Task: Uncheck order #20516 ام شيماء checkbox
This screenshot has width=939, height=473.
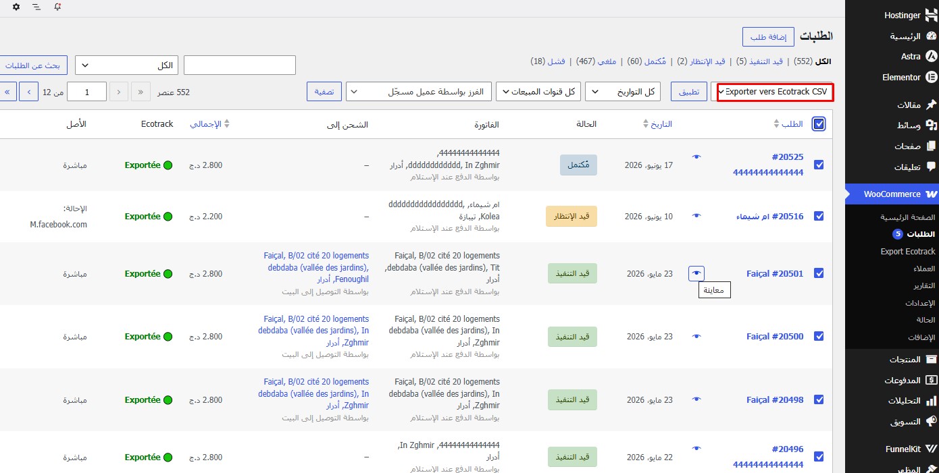Action: (x=819, y=216)
